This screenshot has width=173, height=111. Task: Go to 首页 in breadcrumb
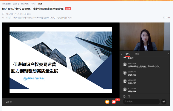[15, 4]
